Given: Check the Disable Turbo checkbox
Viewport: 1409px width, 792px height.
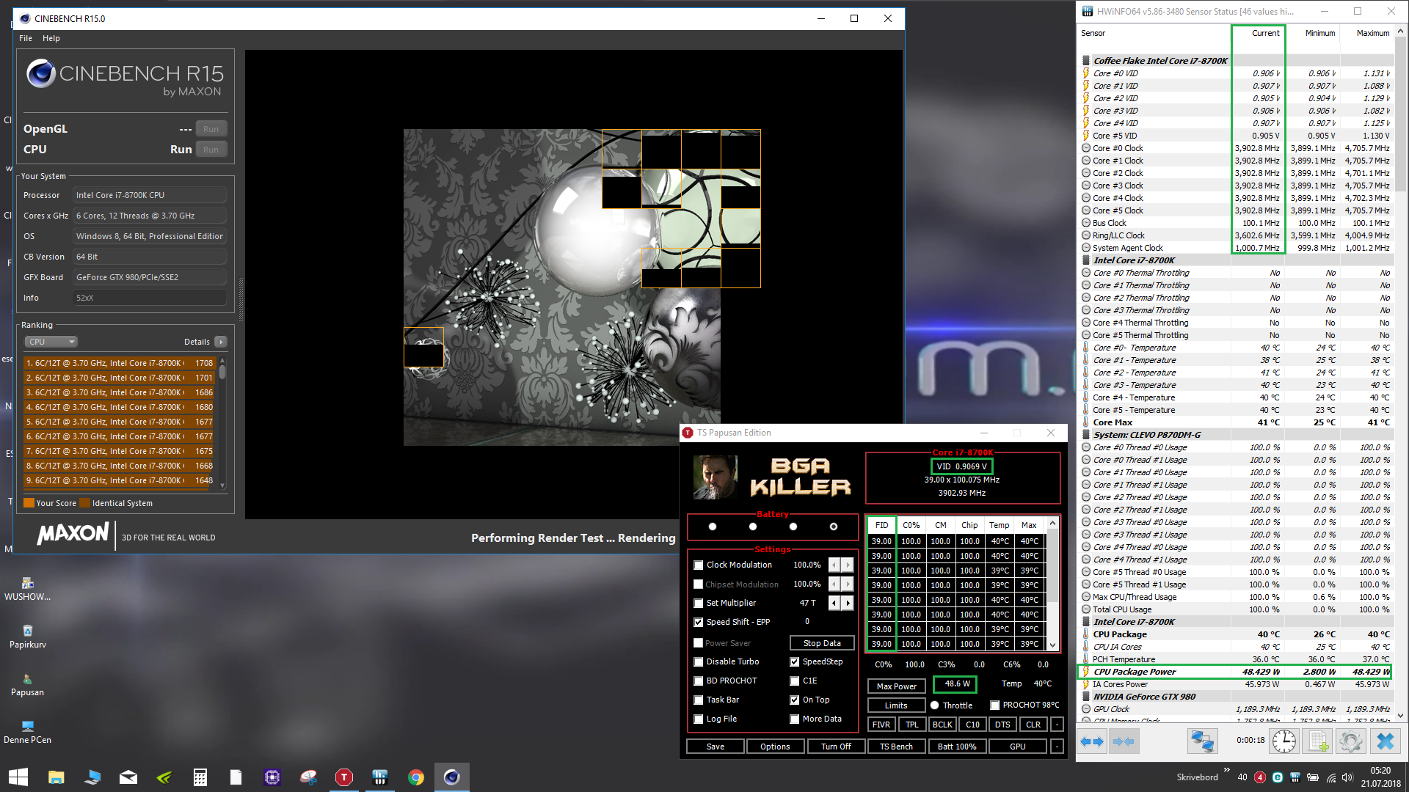Looking at the screenshot, I should (699, 661).
